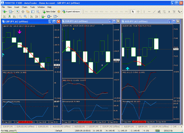Screen dimensions: 184x133
Task: Open the Strategy Tester icon
Action: click(38, 11)
